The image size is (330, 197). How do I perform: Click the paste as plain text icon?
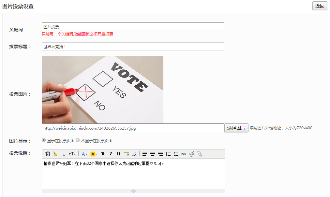tap(48, 154)
